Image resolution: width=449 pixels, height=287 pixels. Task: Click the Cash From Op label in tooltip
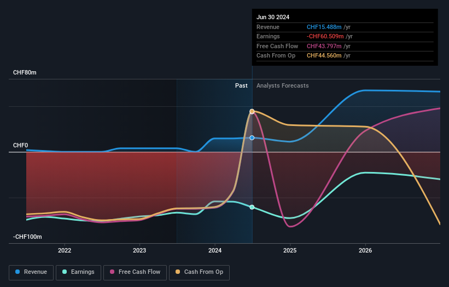pos(276,56)
